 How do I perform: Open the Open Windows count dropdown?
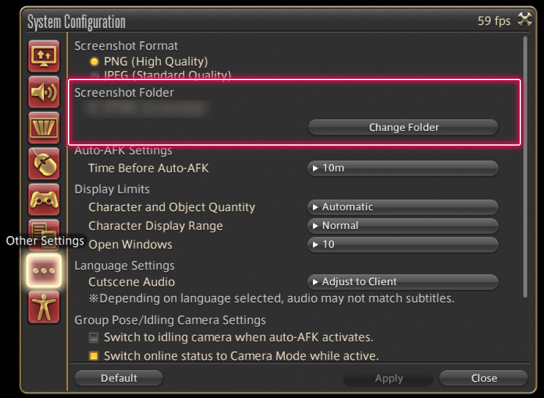point(403,245)
